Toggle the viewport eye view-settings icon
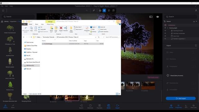This screenshot has width=199, height=112. (x=158, y=17)
